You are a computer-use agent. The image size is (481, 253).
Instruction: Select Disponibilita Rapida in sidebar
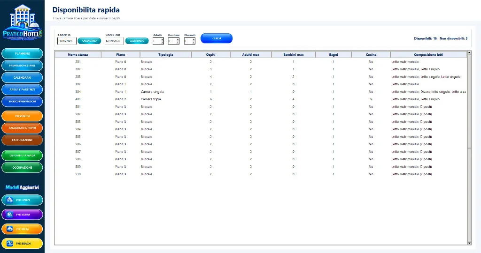(22, 156)
